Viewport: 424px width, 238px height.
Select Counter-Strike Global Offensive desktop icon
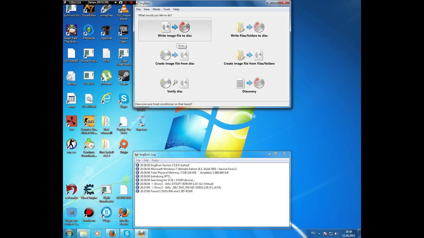coord(89,125)
